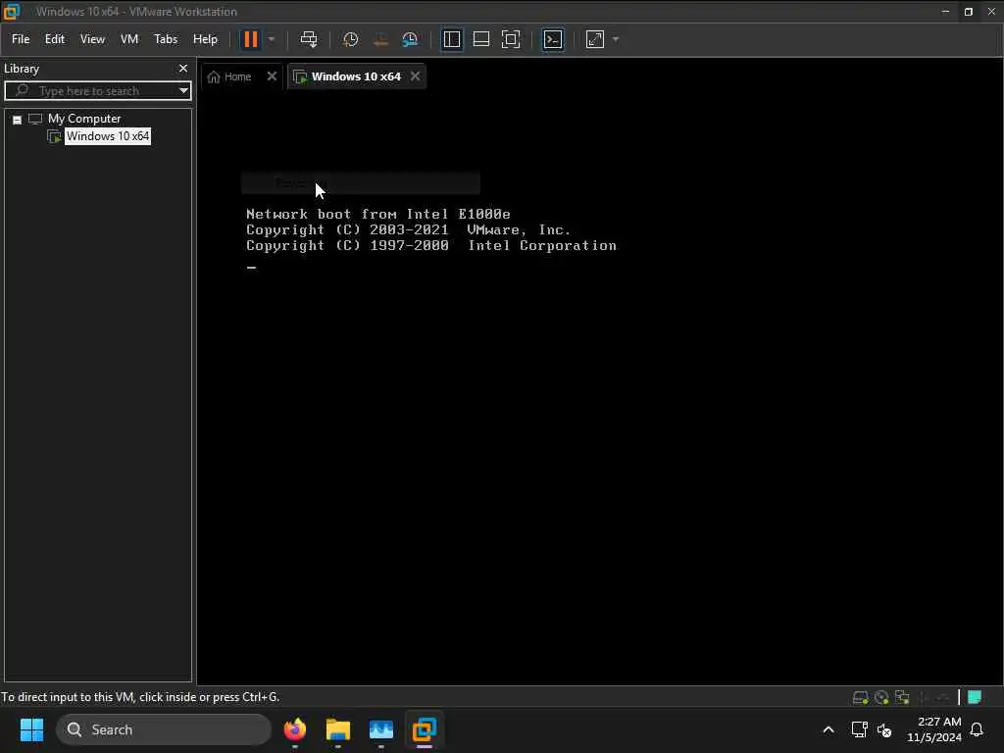Take a snapshot of this VM
This screenshot has width=1004, height=753.
(x=350, y=39)
